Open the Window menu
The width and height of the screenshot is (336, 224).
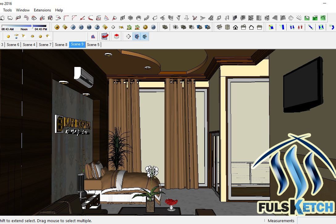coord(23,10)
